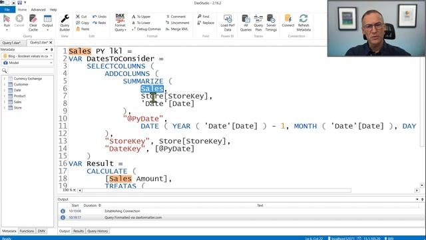Screen dimensions: 426x240
Task: Expand the Currency Exchange table
Action: (5, 79)
